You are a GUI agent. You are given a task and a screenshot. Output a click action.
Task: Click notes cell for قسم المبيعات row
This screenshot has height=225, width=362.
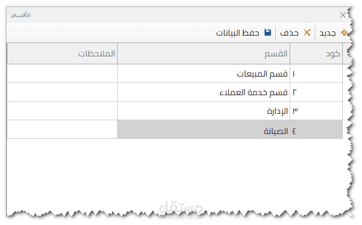[x=62, y=73]
